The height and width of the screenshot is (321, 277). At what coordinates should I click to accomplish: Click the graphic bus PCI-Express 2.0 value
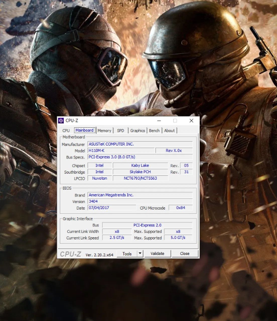147,225
